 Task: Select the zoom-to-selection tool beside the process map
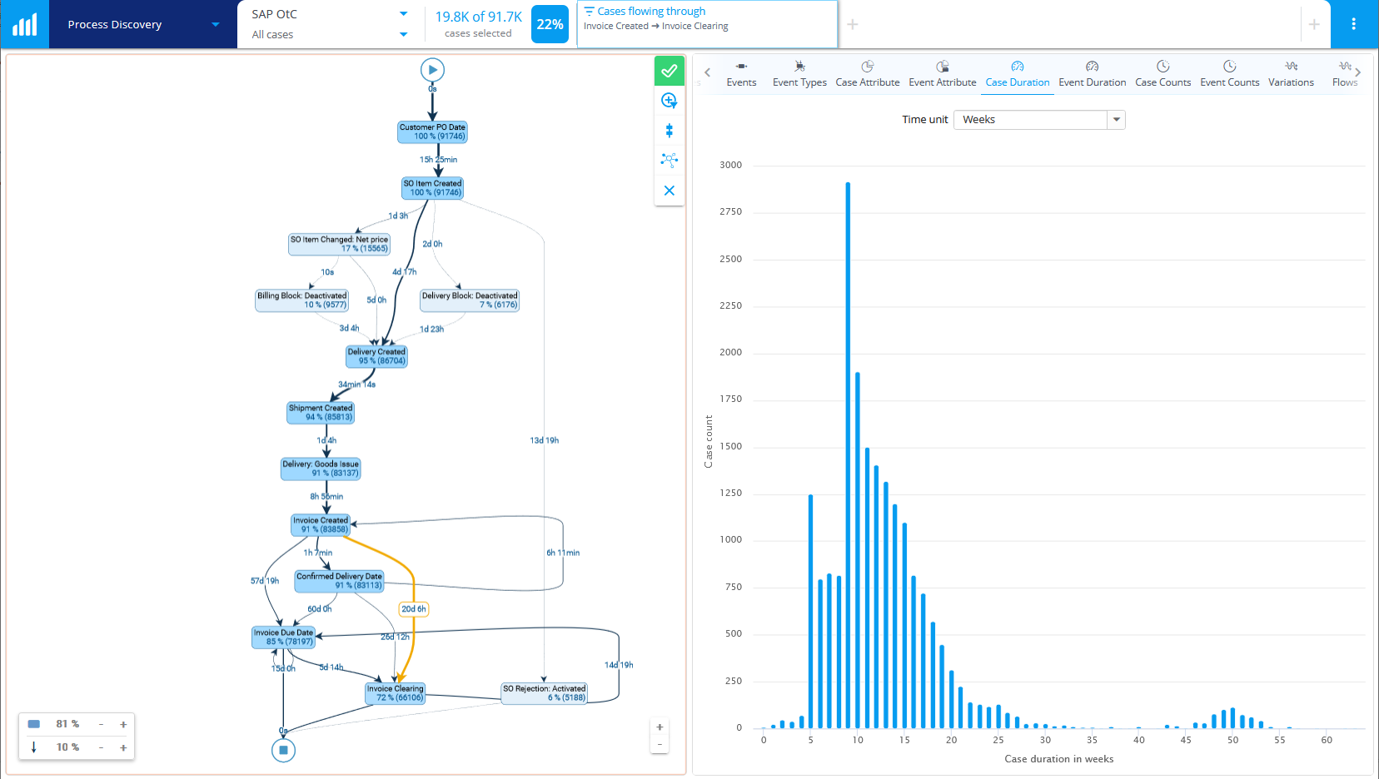click(x=670, y=101)
